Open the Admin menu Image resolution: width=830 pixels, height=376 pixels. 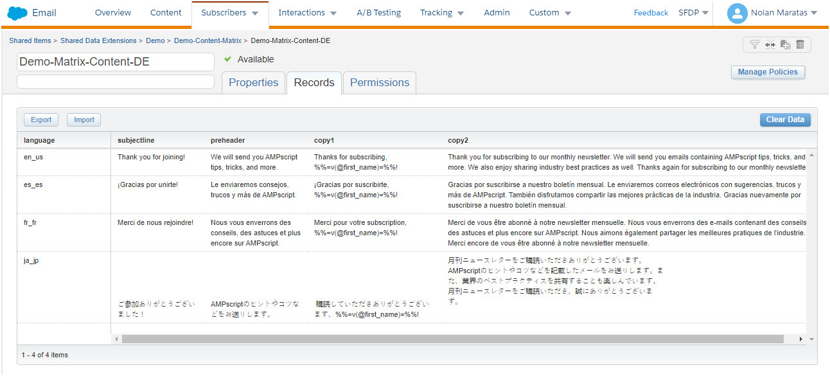tap(497, 12)
